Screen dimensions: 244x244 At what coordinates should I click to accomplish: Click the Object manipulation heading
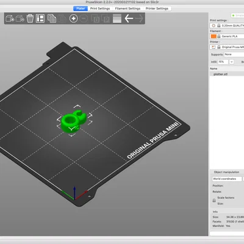pyautogui.click(x=226, y=172)
